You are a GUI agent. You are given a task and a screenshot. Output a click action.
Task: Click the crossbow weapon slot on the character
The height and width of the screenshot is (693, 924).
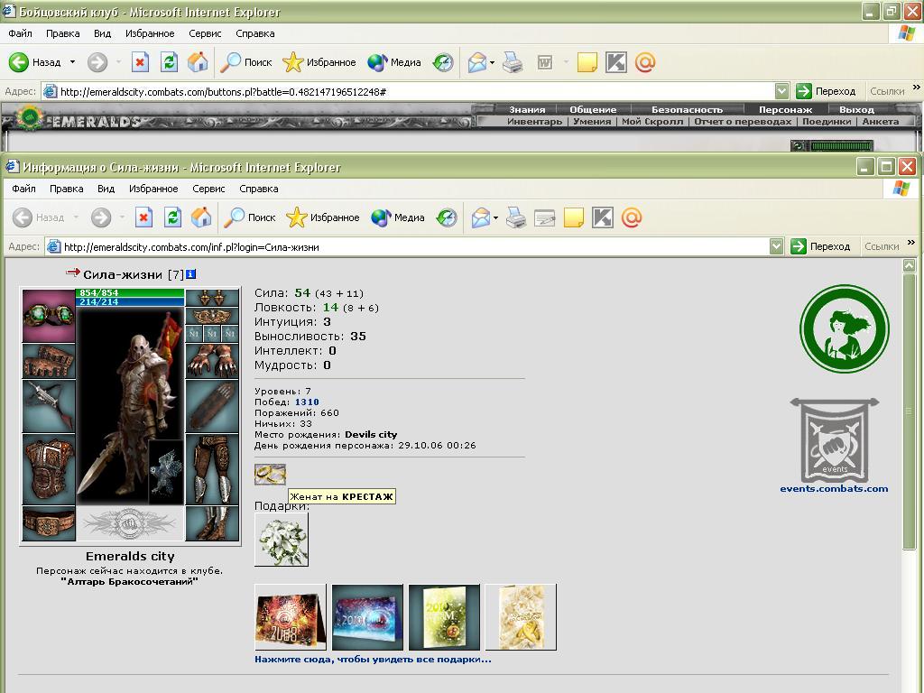click(49, 407)
